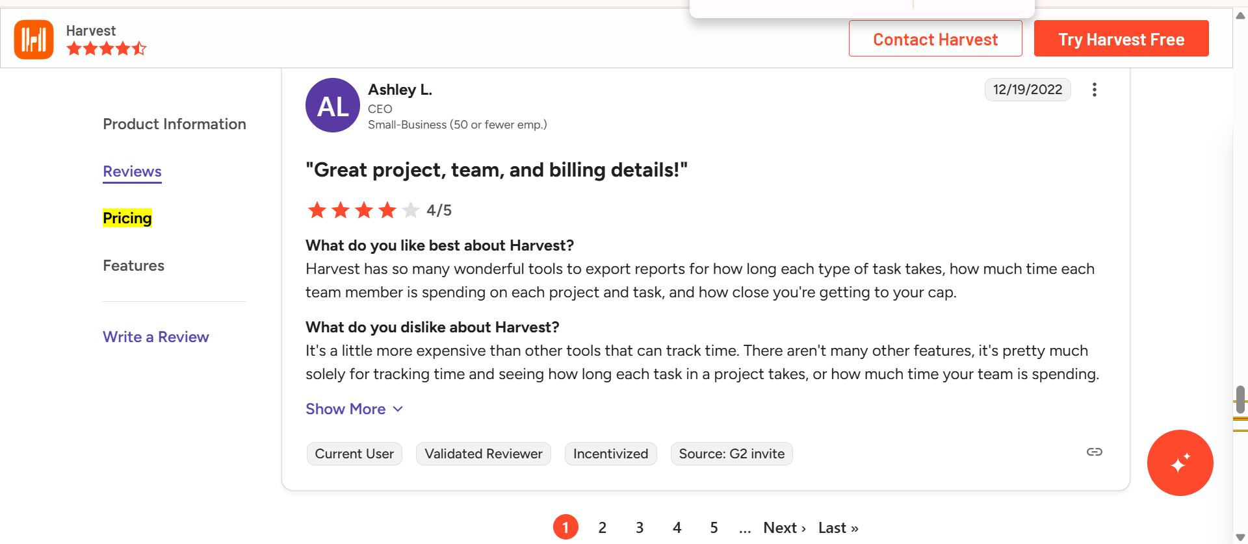
Task: Click "What do you dislike about Harvest?" heading
Action: pyautogui.click(x=432, y=327)
